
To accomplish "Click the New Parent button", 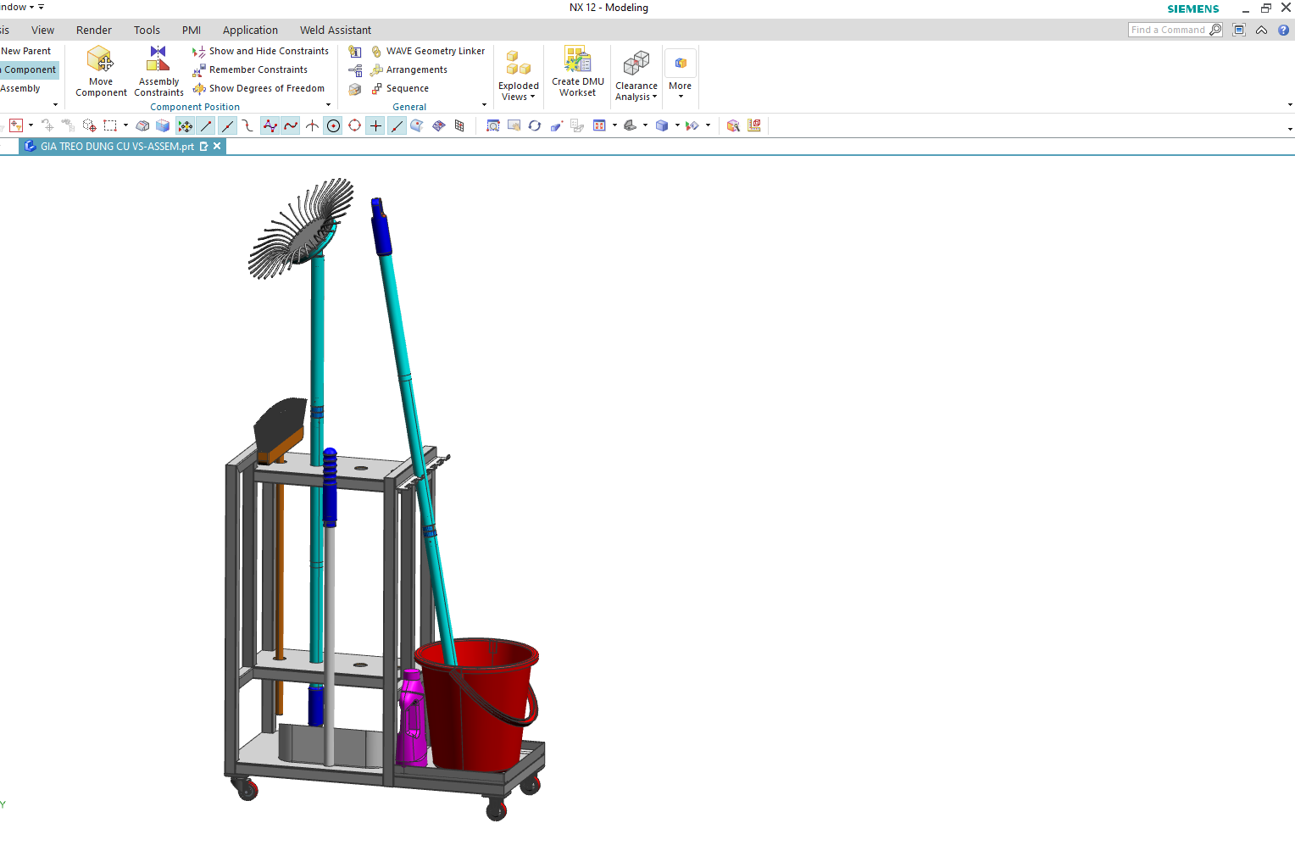I will (x=25, y=51).
